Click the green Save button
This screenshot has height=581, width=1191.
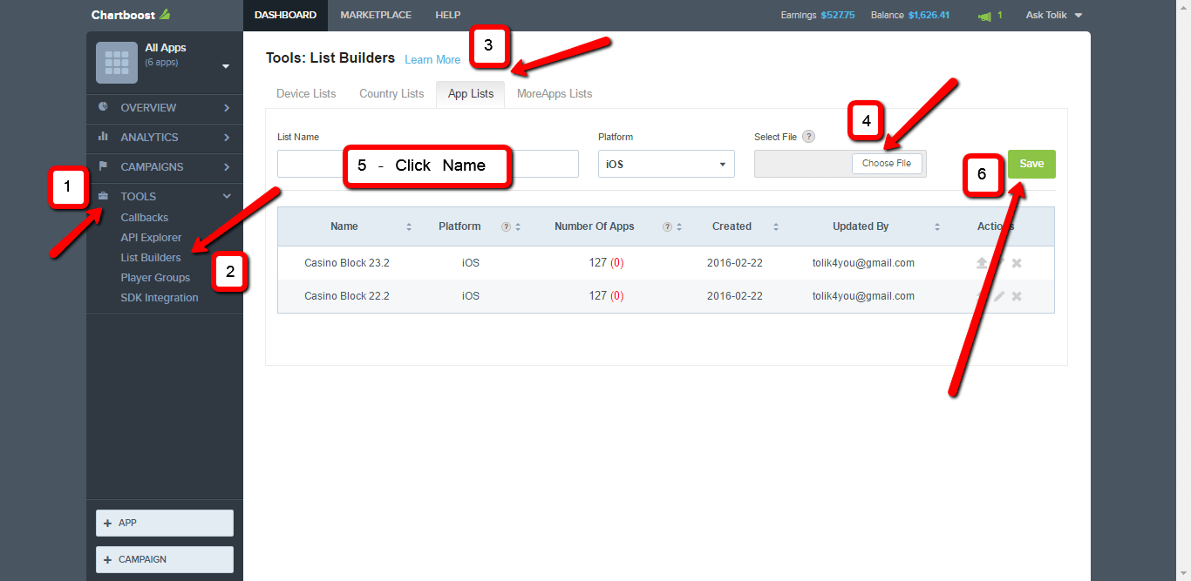click(1031, 164)
